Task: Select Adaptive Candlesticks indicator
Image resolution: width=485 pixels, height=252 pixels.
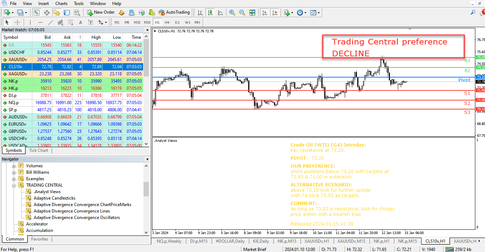Action: pos(55,198)
